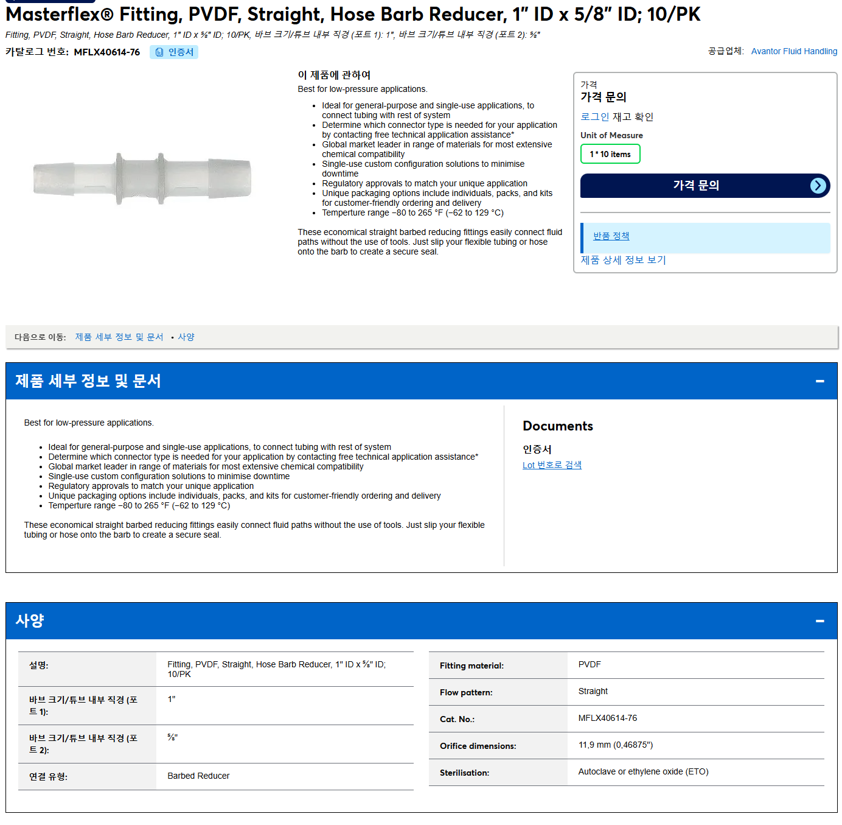842x825 pixels.
Task: Click the hose barb reducer product image
Action: tap(142, 178)
